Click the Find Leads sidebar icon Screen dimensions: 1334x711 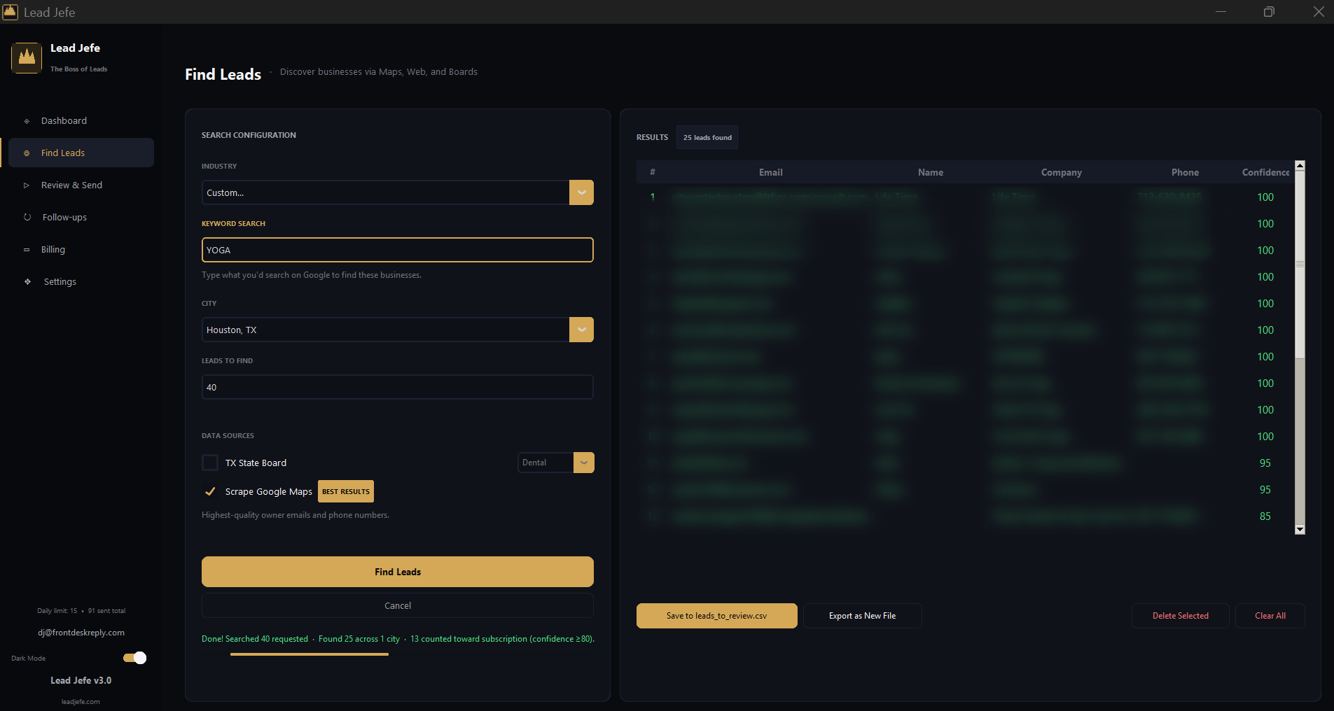(27, 153)
